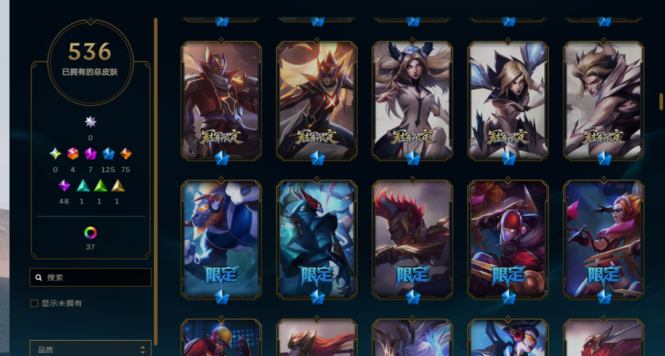Select the purple gem icon showing 48
Screen dimensions: 665x356
[x=64, y=186]
